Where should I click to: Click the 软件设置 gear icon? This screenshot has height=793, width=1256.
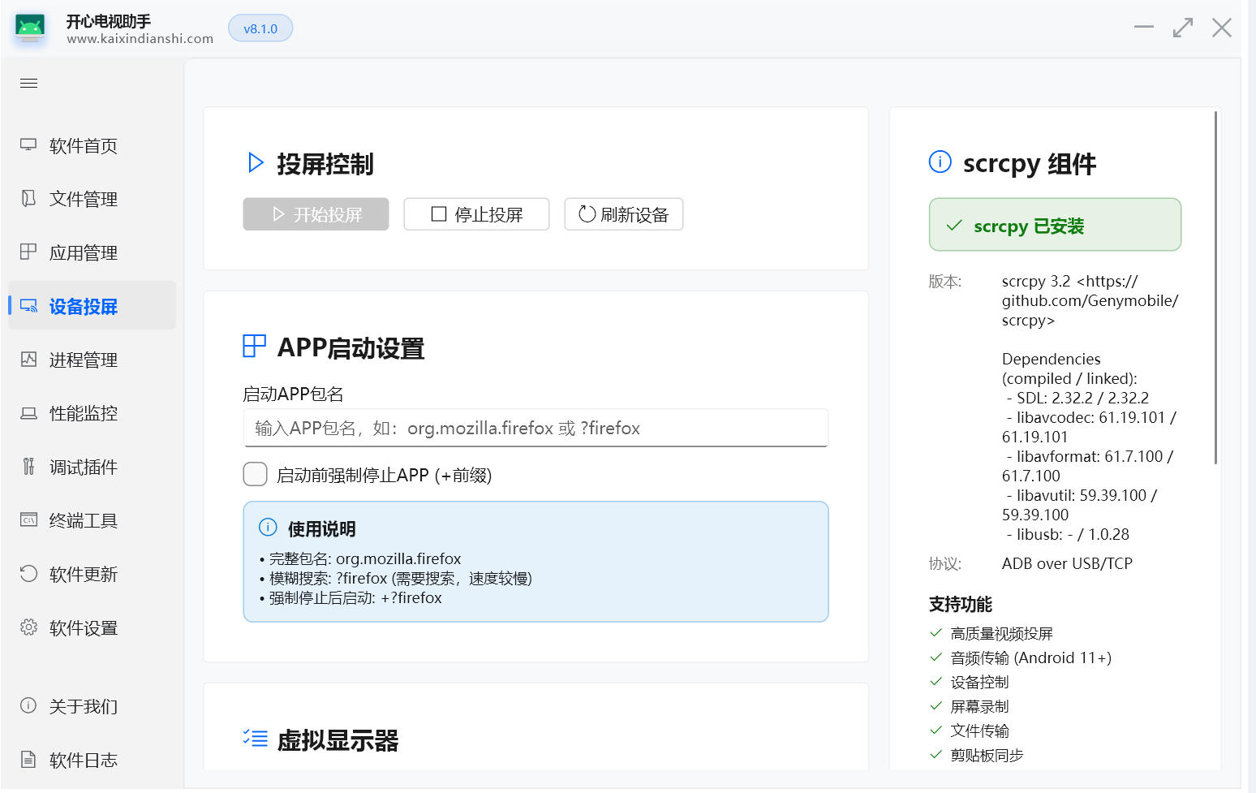click(28, 627)
